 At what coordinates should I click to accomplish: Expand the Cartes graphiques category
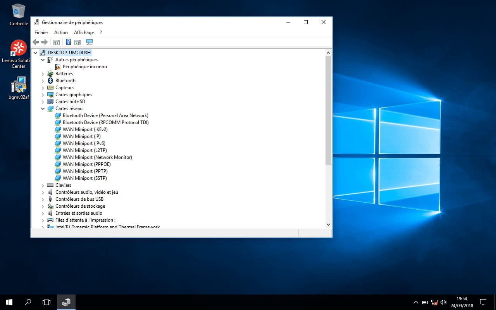(43, 95)
